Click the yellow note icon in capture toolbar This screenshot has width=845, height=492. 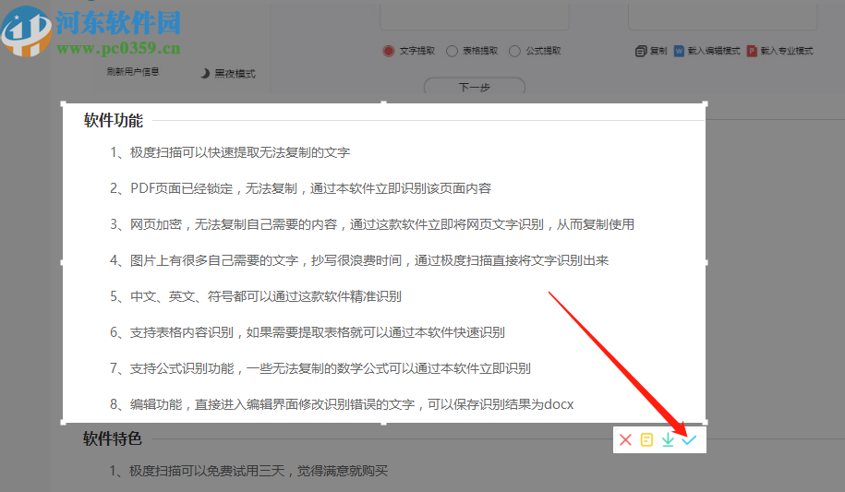(646, 439)
